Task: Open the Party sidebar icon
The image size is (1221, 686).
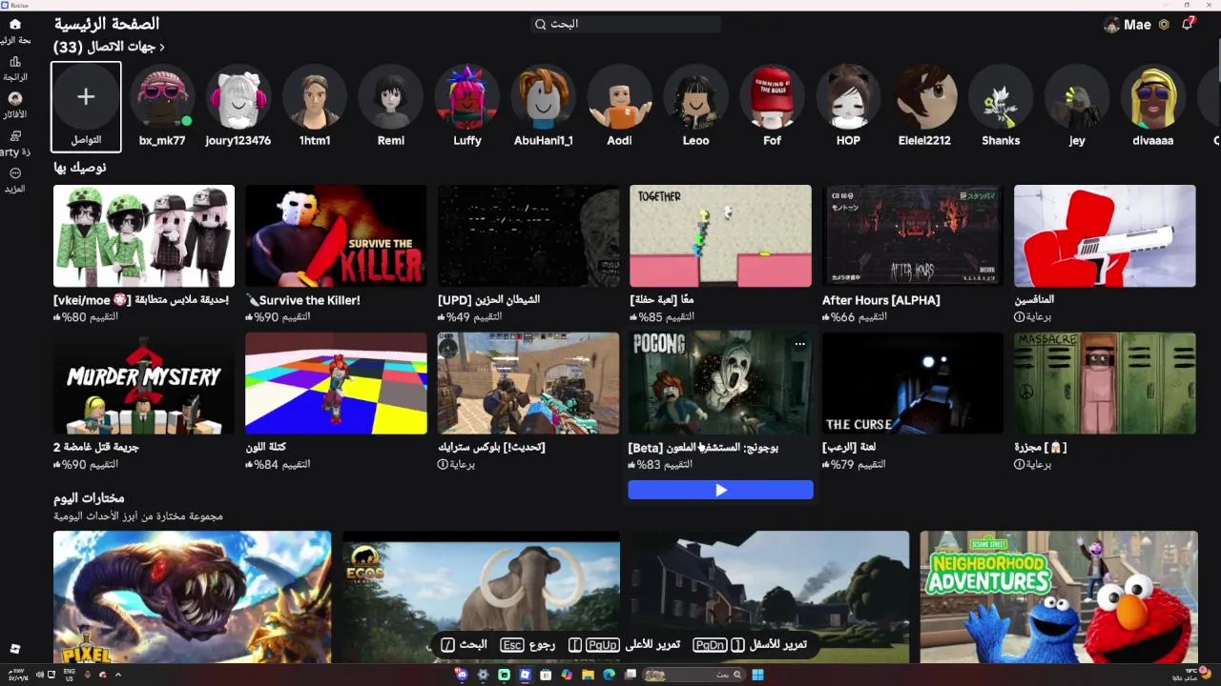Action: point(14,136)
